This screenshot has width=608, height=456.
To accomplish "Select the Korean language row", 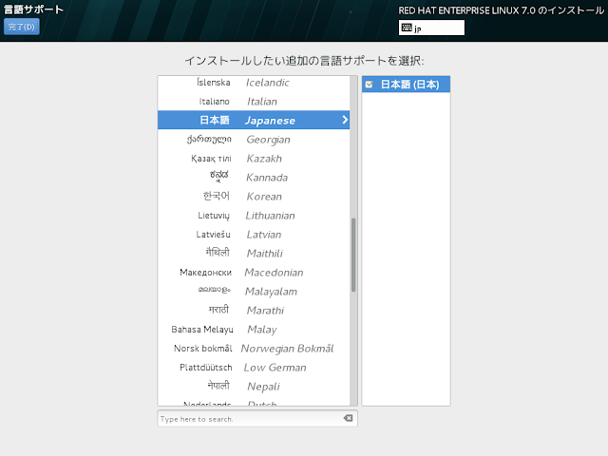I will click(x=254, y=197).
